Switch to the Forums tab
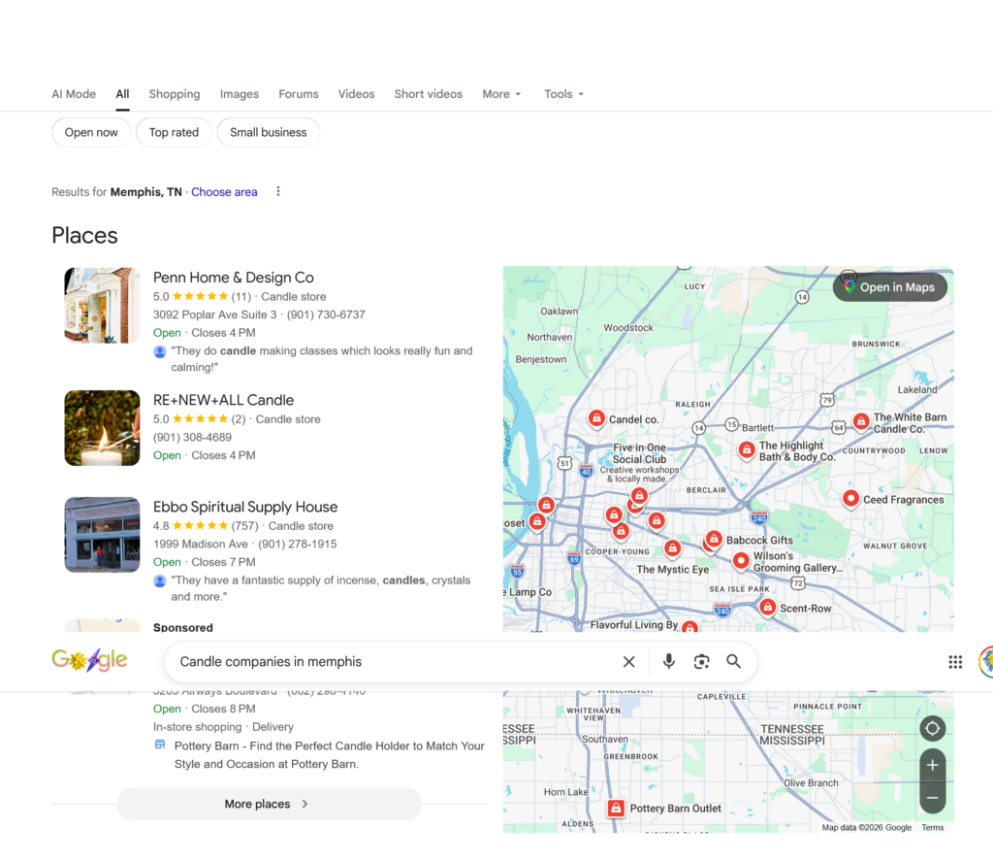993x861 pixels. click(x=299, y=94)
